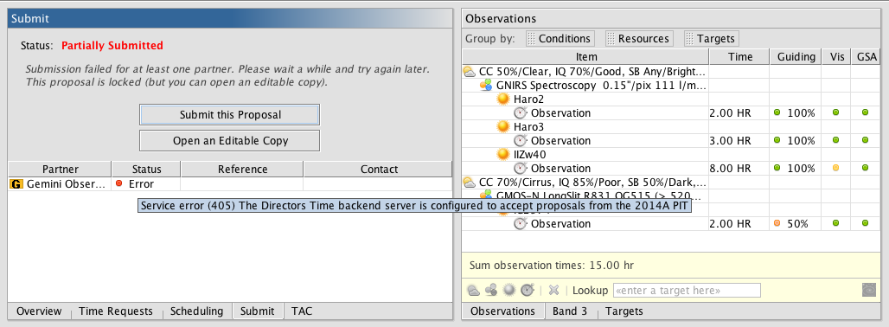
Task: Open the Targets tab at the bottom
Action: [624, 311]
